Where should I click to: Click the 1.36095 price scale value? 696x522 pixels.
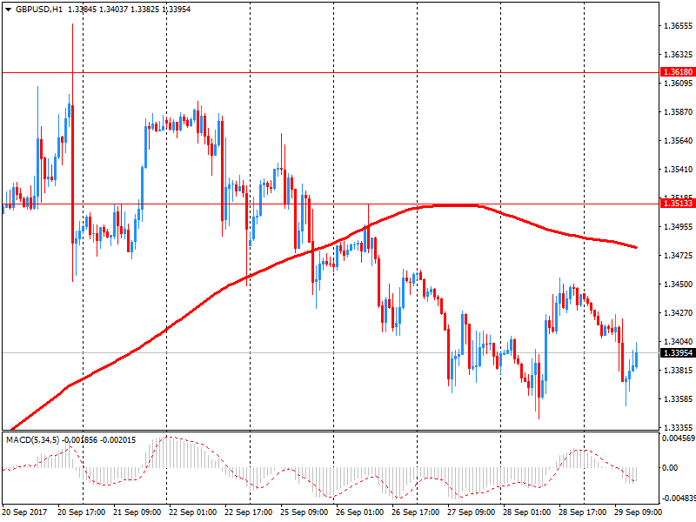coord(678,83)
